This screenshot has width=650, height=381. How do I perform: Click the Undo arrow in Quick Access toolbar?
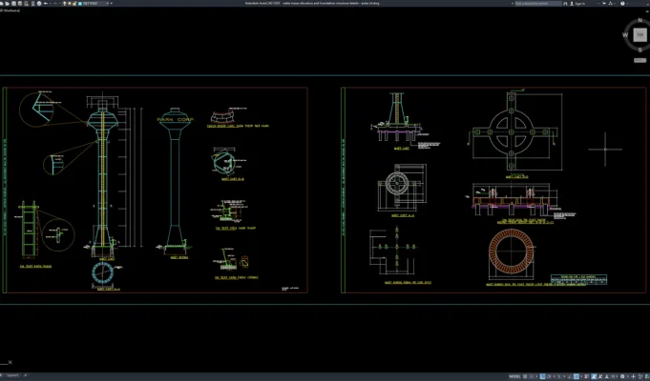(46, 3)
